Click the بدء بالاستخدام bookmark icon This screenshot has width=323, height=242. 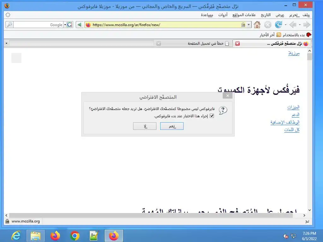pos(308,35)
